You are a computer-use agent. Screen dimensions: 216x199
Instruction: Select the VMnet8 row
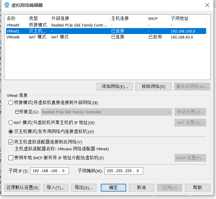pyautogui.click(x=106, y=37)
